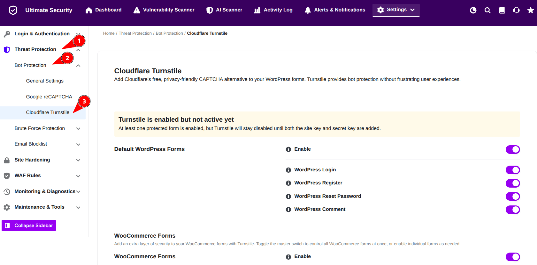Open the Activity Log menu item
Viewport: 537px width, 265px height.
pyautogui.click(x=273, y=10)
